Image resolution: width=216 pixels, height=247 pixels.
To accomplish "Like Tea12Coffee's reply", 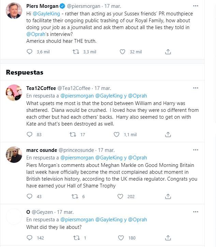I will coord(117,135).
